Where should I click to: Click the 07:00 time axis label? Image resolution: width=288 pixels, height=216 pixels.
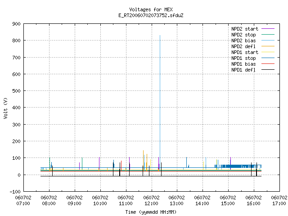(x=23, y=203)
